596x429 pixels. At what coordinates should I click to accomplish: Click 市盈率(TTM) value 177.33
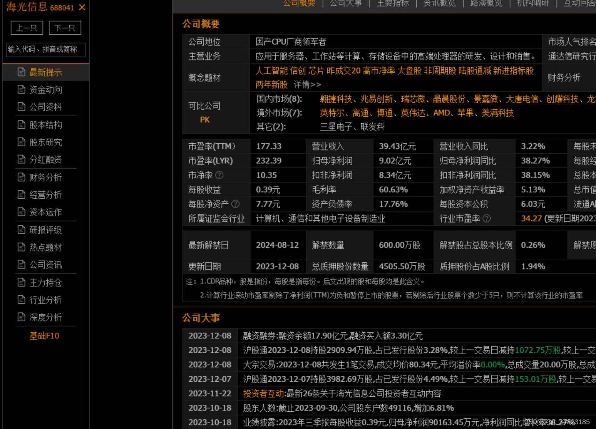point(269,146)
